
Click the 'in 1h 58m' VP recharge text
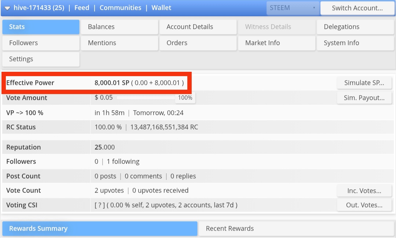[110, 113]
